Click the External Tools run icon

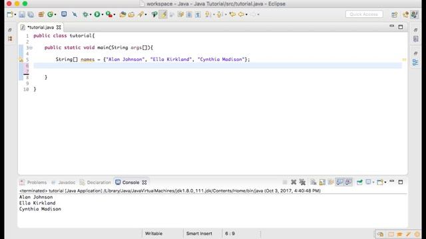(109, 15)
